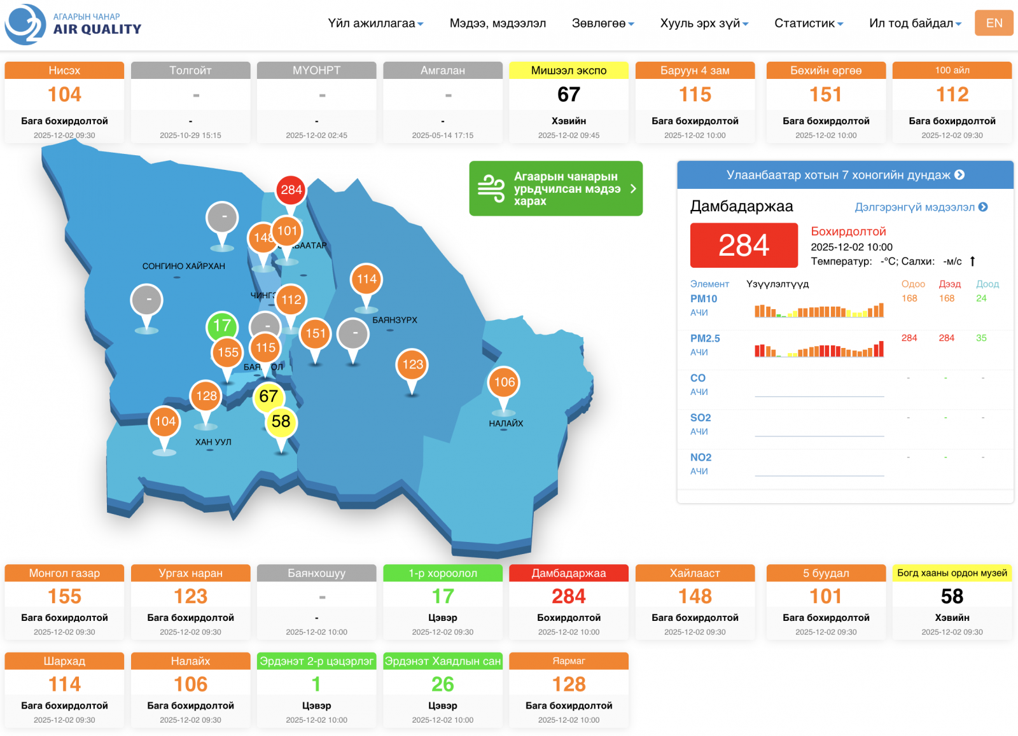This screenshot has height=736, width=1018.
Task: Expand the Ил тод байдал menu
Action: 915,24
